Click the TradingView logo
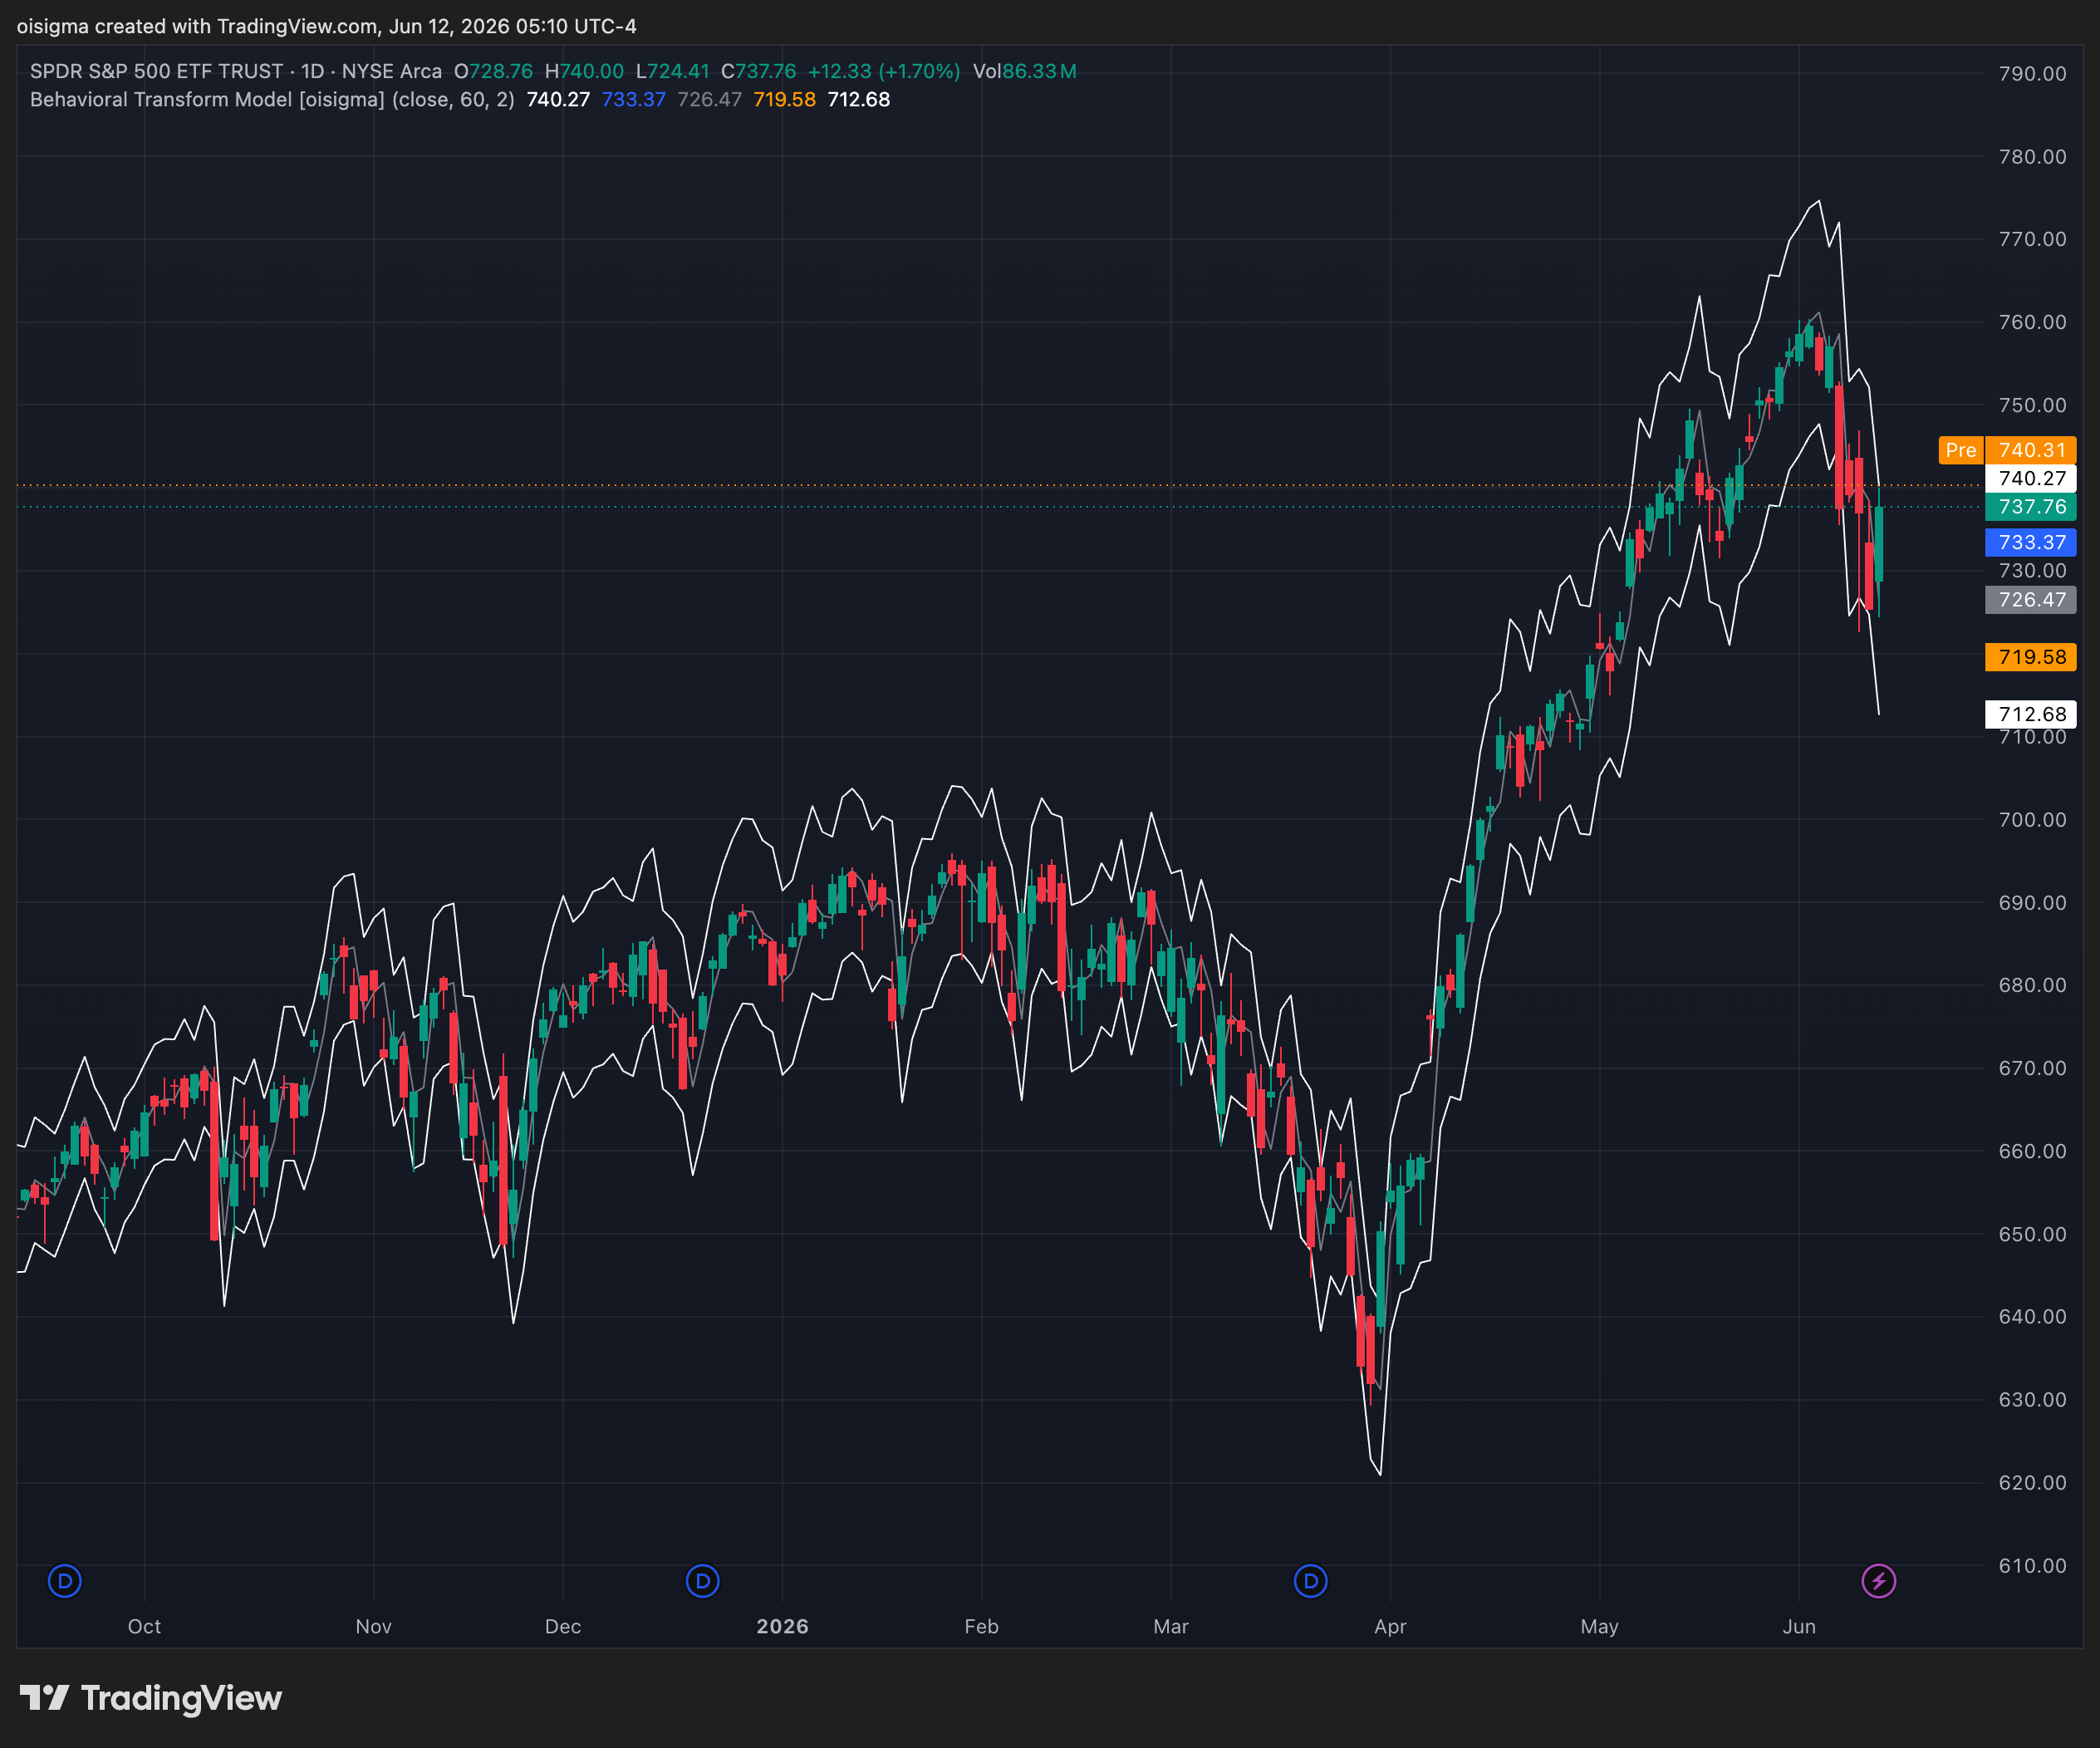The image size is (2100, 1748). (x=151, y=1698)
